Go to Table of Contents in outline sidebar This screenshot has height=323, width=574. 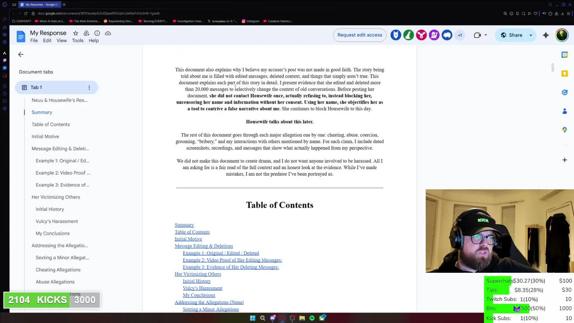pos(51,124)
